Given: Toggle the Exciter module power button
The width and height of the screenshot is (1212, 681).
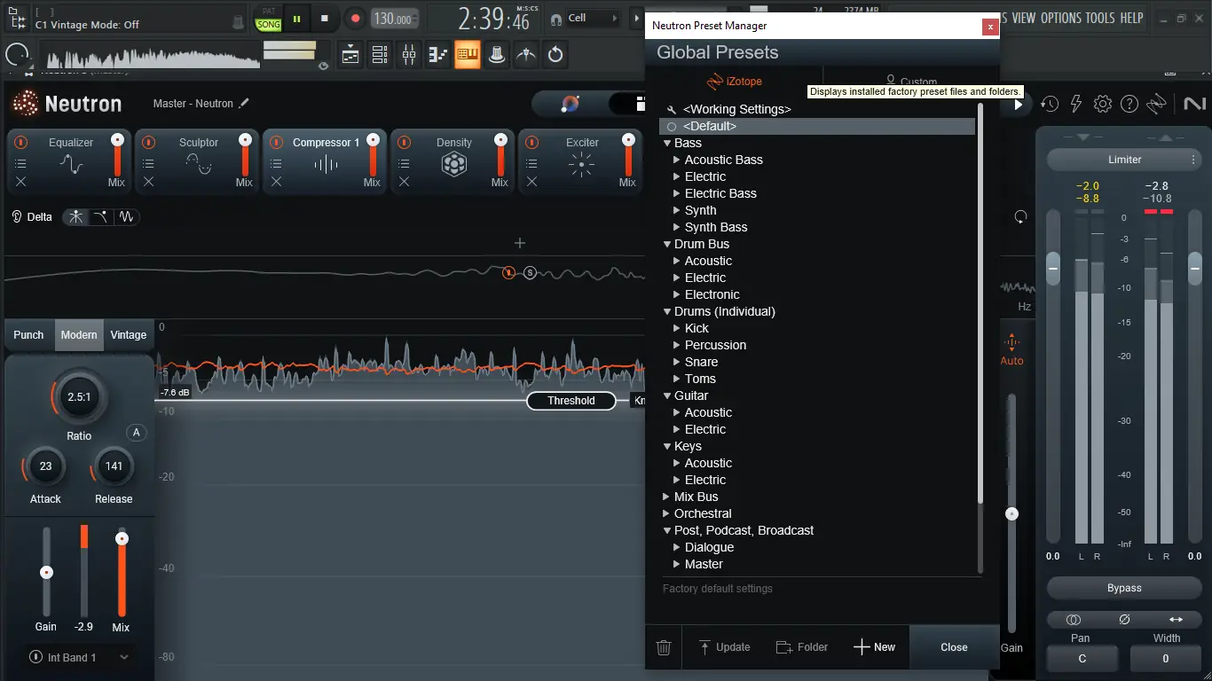Looking at the screenshot, I should pos(532,142).
